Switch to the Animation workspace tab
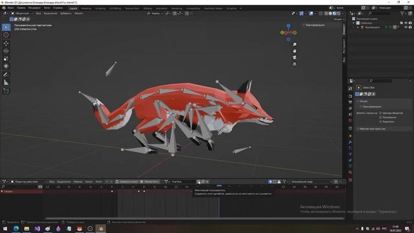The width and height of the screenshot is (414, 233). coord(162,8)
